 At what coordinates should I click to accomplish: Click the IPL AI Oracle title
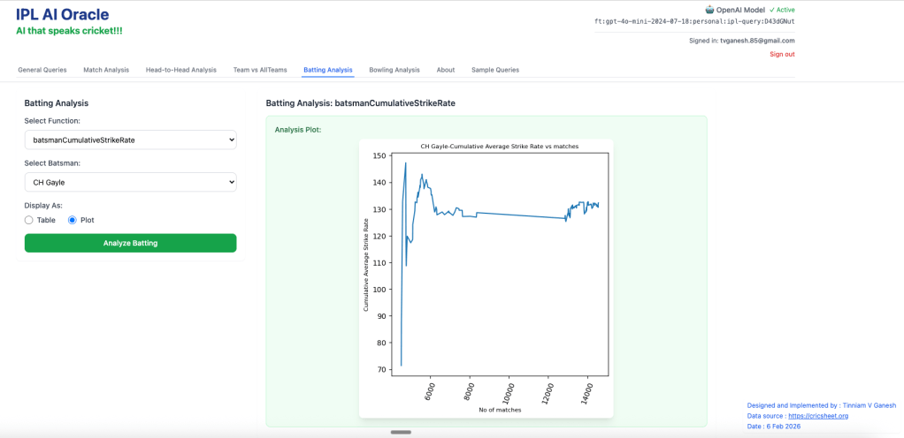click(x=63, y=14)
